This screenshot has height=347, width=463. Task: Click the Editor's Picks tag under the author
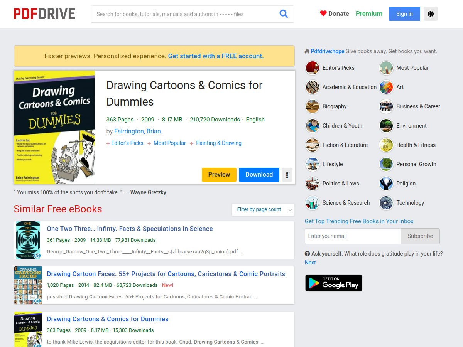click(127, 143)
